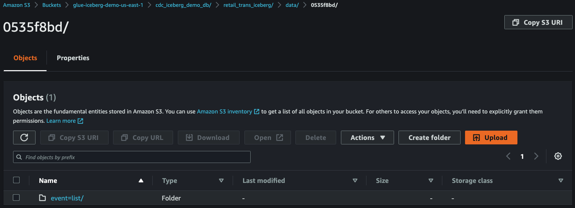This screenshot has height=208, width=575.
Task: Go to previous page arrow
Action: pyautogui.click(x=508, y=156)
